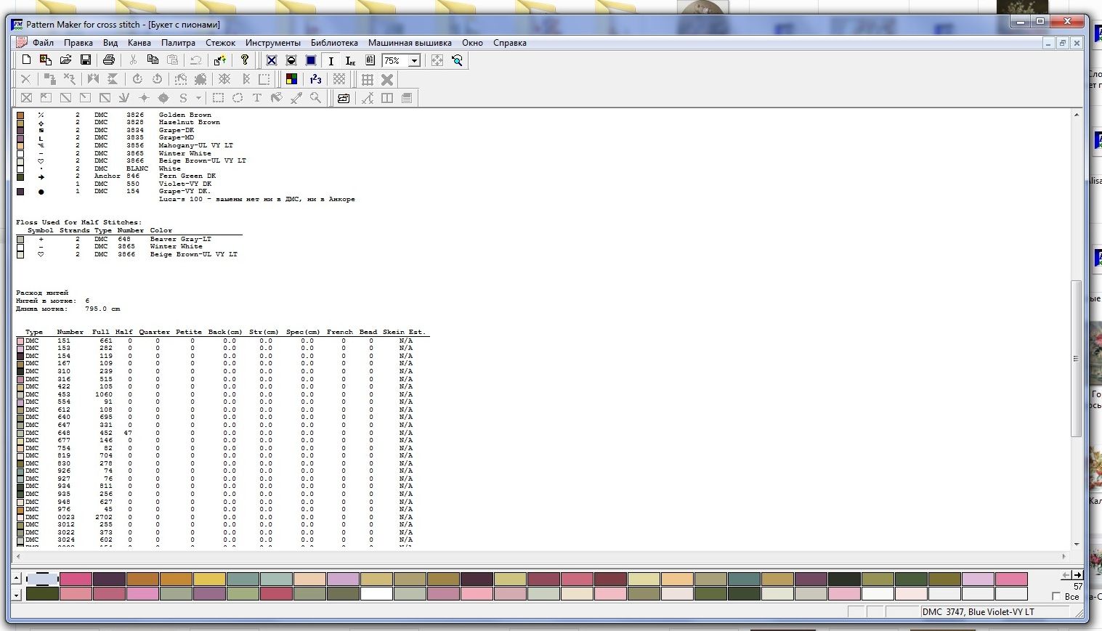Select the yellow color swatch in palette
The image size is (1102, 631).
tap(209, 579)
